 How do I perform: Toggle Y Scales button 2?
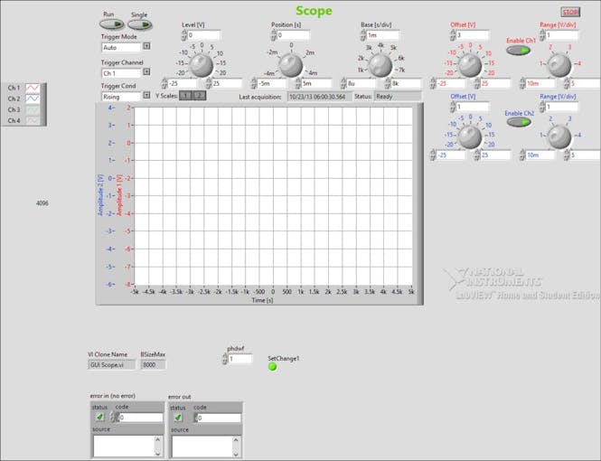pos(200,96)
